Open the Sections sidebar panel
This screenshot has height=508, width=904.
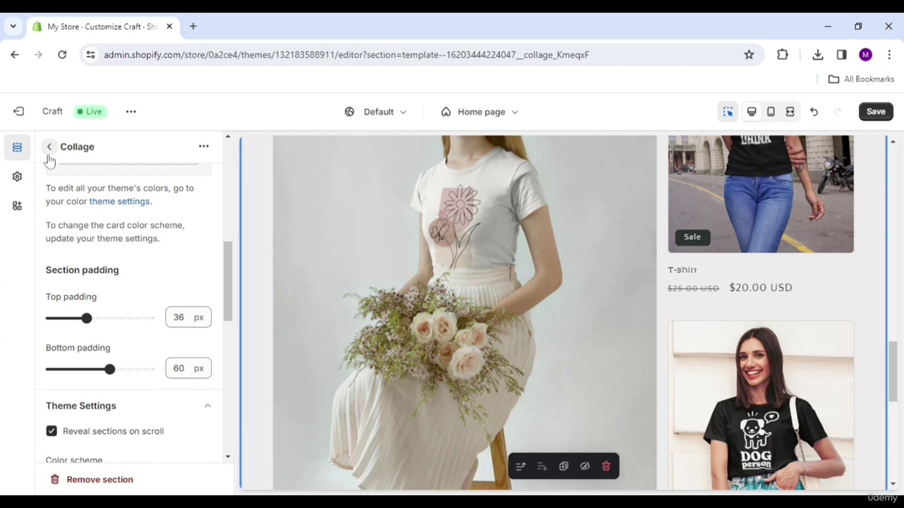click(17, 147)
